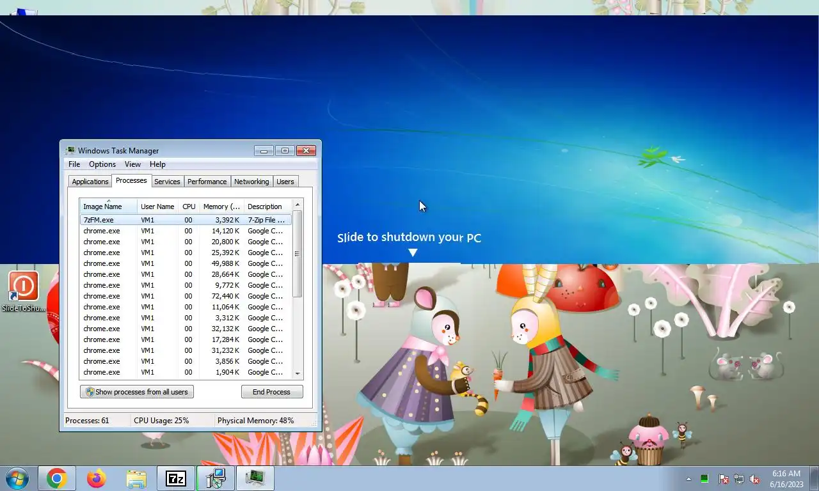Sort processes by CPU column header
Viewport: 819px width, 491px height.
[189, 206]
